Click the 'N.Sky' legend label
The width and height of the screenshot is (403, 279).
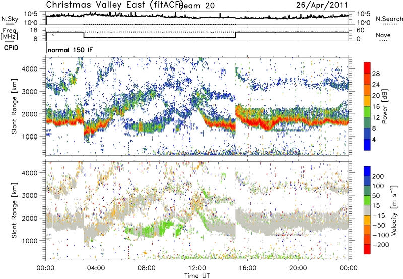(x=10, y=19)
